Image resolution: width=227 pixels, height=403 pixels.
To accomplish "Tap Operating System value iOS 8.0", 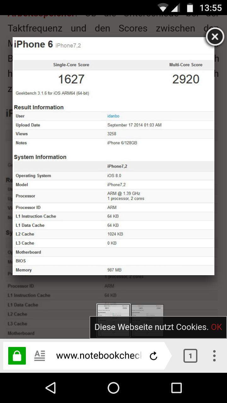I will point(114,176).
